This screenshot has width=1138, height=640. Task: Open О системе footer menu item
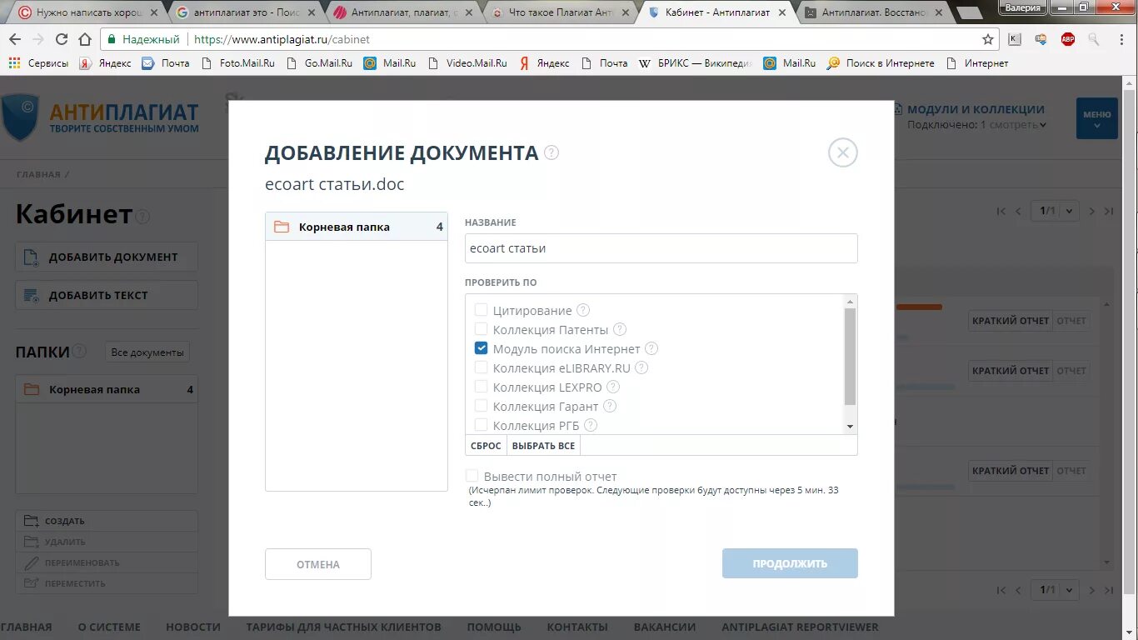pyautogui.click(x=109, y=627)
